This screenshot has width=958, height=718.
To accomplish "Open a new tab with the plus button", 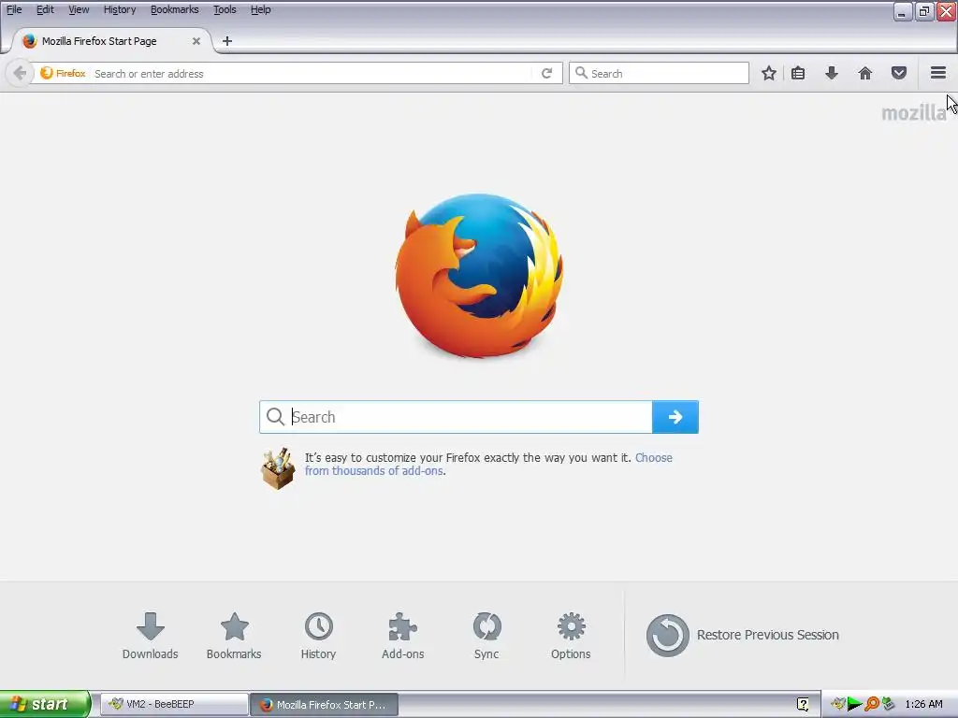I will coord(227,41).
